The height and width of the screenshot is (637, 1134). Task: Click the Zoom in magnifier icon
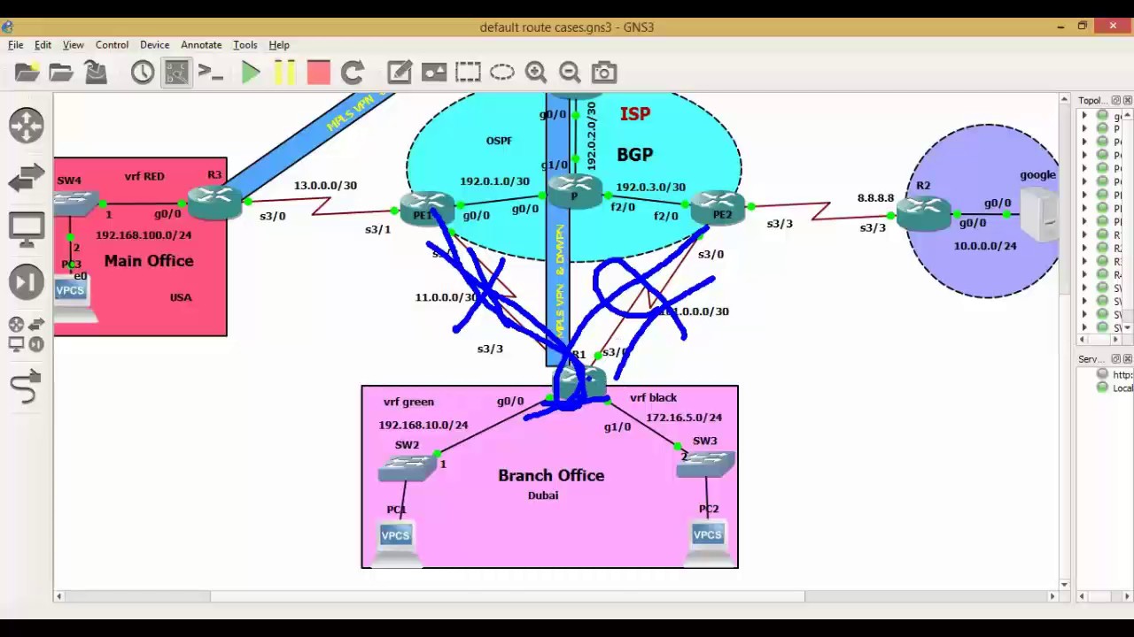536,73
